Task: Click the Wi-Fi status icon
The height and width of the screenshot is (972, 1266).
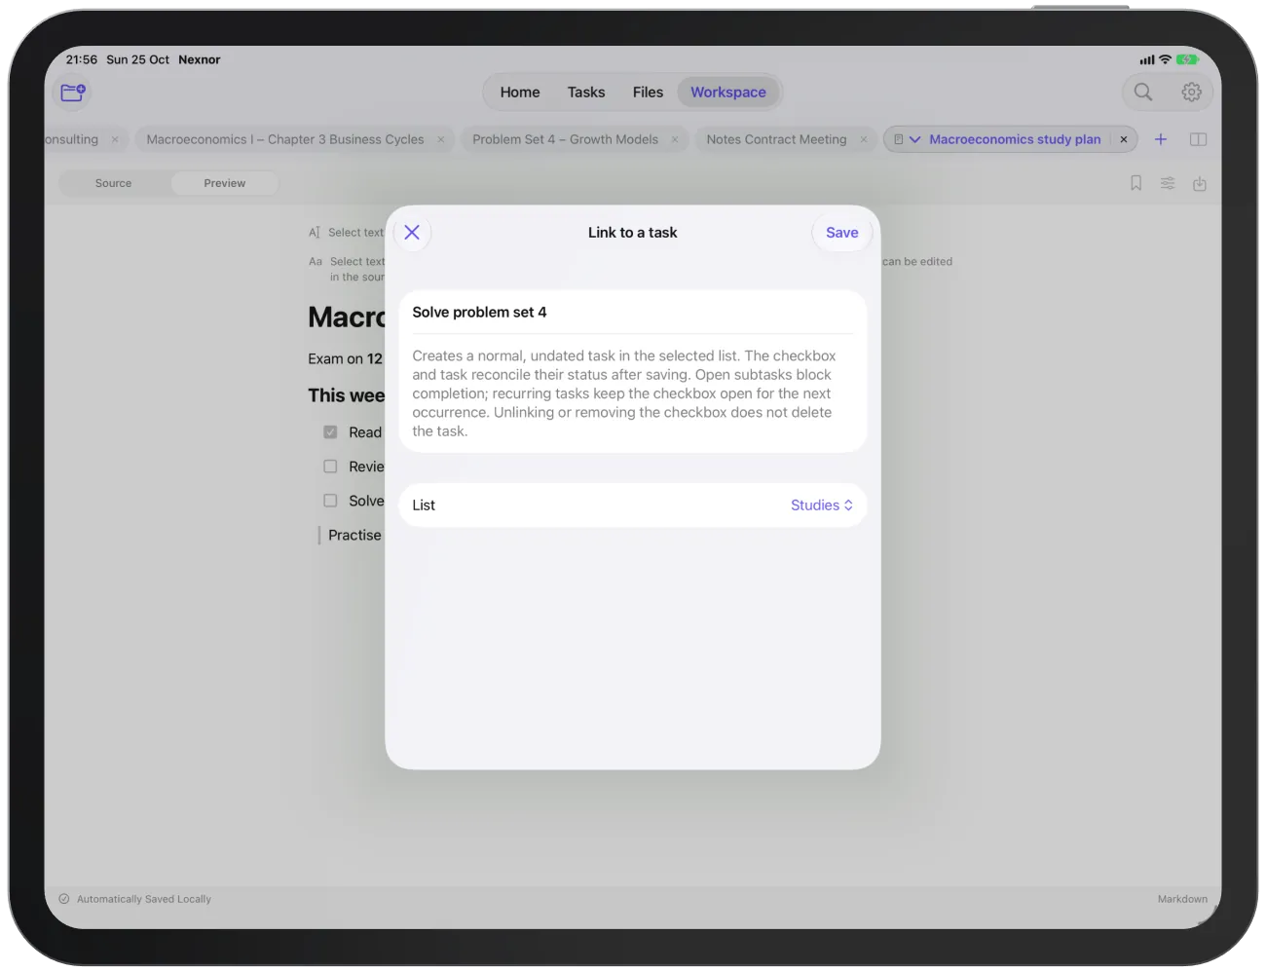Action: pyautogui.click(x=1165, y=59)
